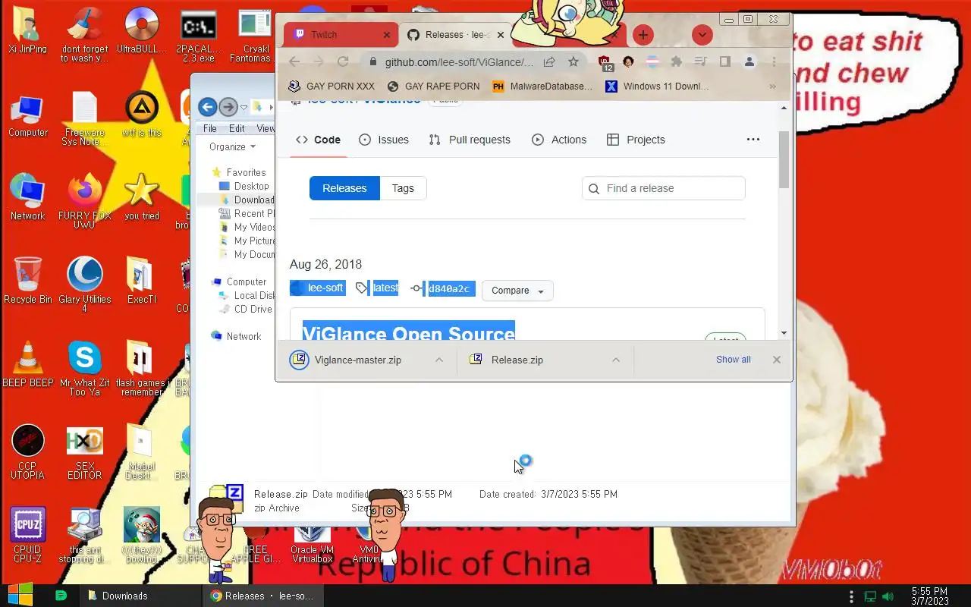
Task: Open downloaded Viglance-master.zip in the download bar
Action: pos(357,360)
